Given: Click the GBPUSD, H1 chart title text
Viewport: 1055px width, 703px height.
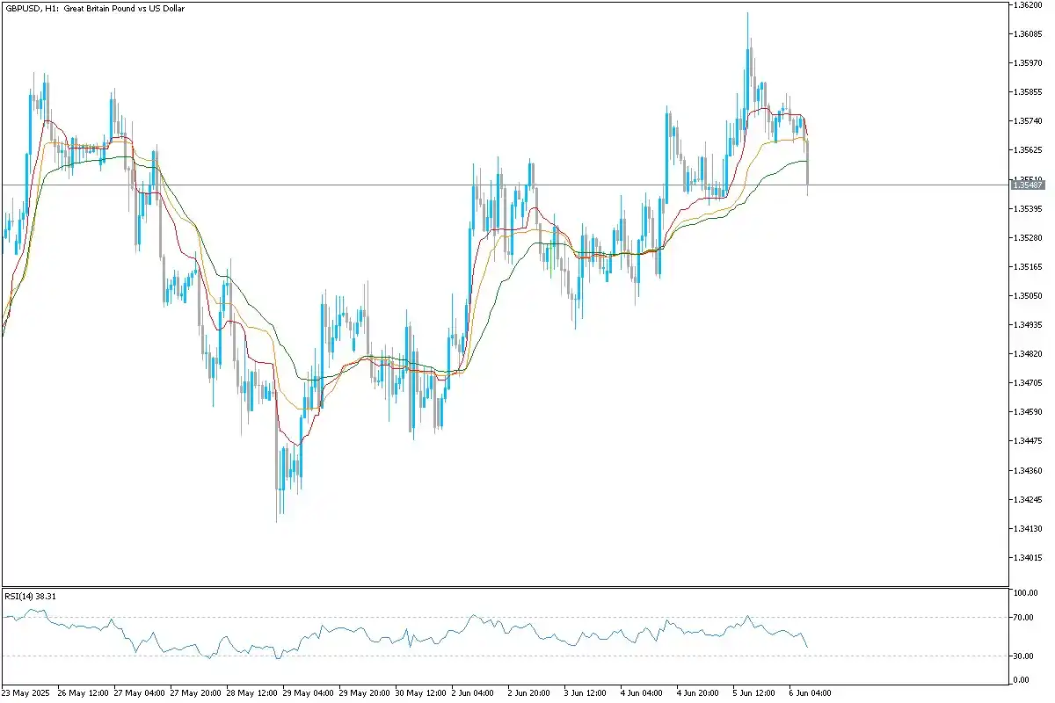Looking at the screenshot, I should click(94, 8).
